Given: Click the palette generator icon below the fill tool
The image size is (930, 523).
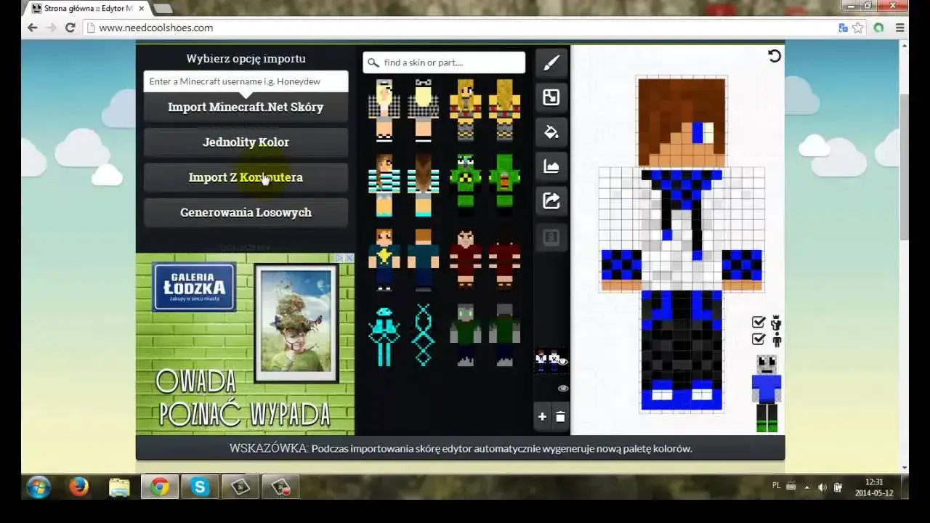Looking at the screenshot, I should [x=551, y=166].
